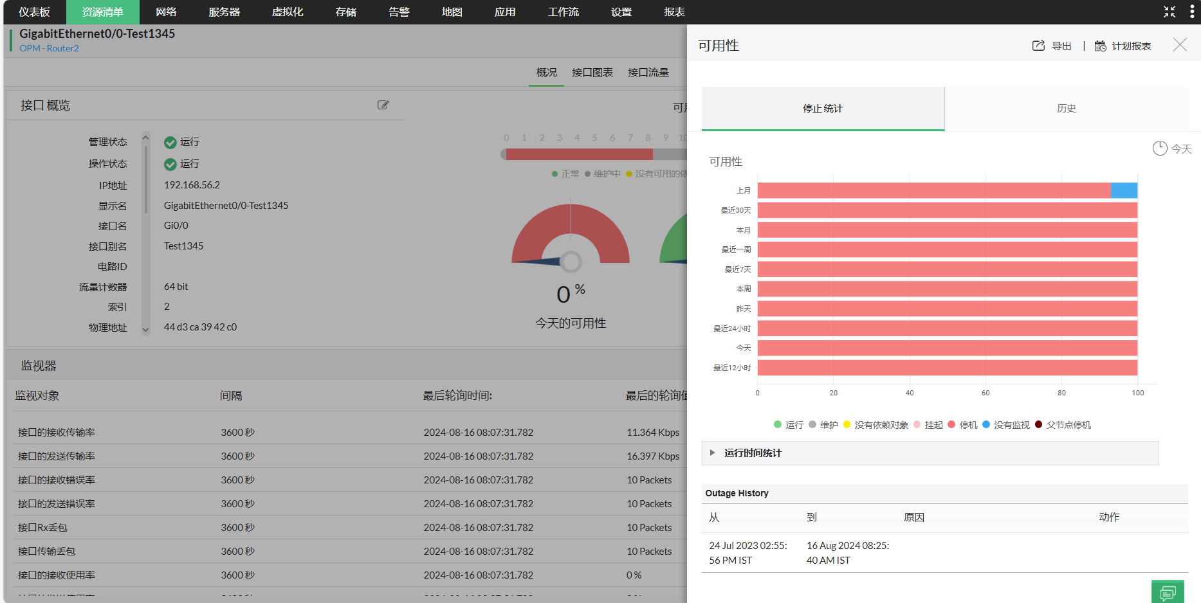1201x603 pixels.
Task: Click the outage start 24 Jul 2023 entry
Action: coord(748,553)
